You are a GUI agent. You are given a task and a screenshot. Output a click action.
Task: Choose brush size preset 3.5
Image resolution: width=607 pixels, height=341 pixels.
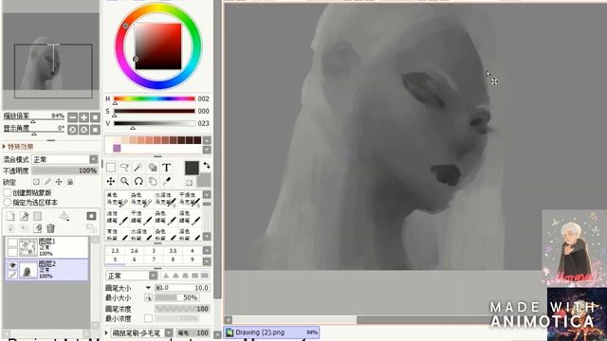pos(173,250)
